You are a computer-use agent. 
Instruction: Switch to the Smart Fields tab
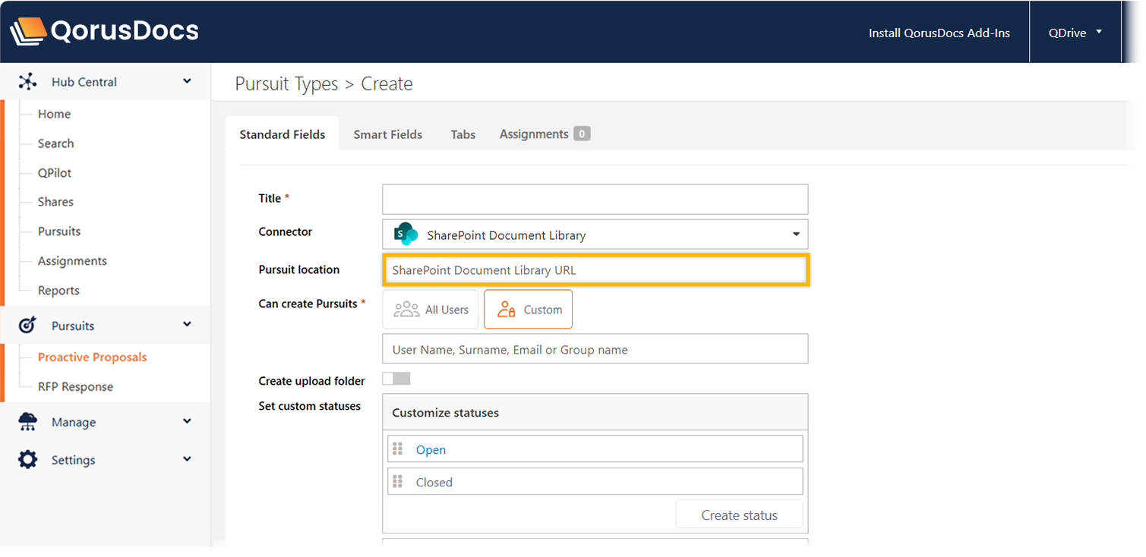[387, 134]
